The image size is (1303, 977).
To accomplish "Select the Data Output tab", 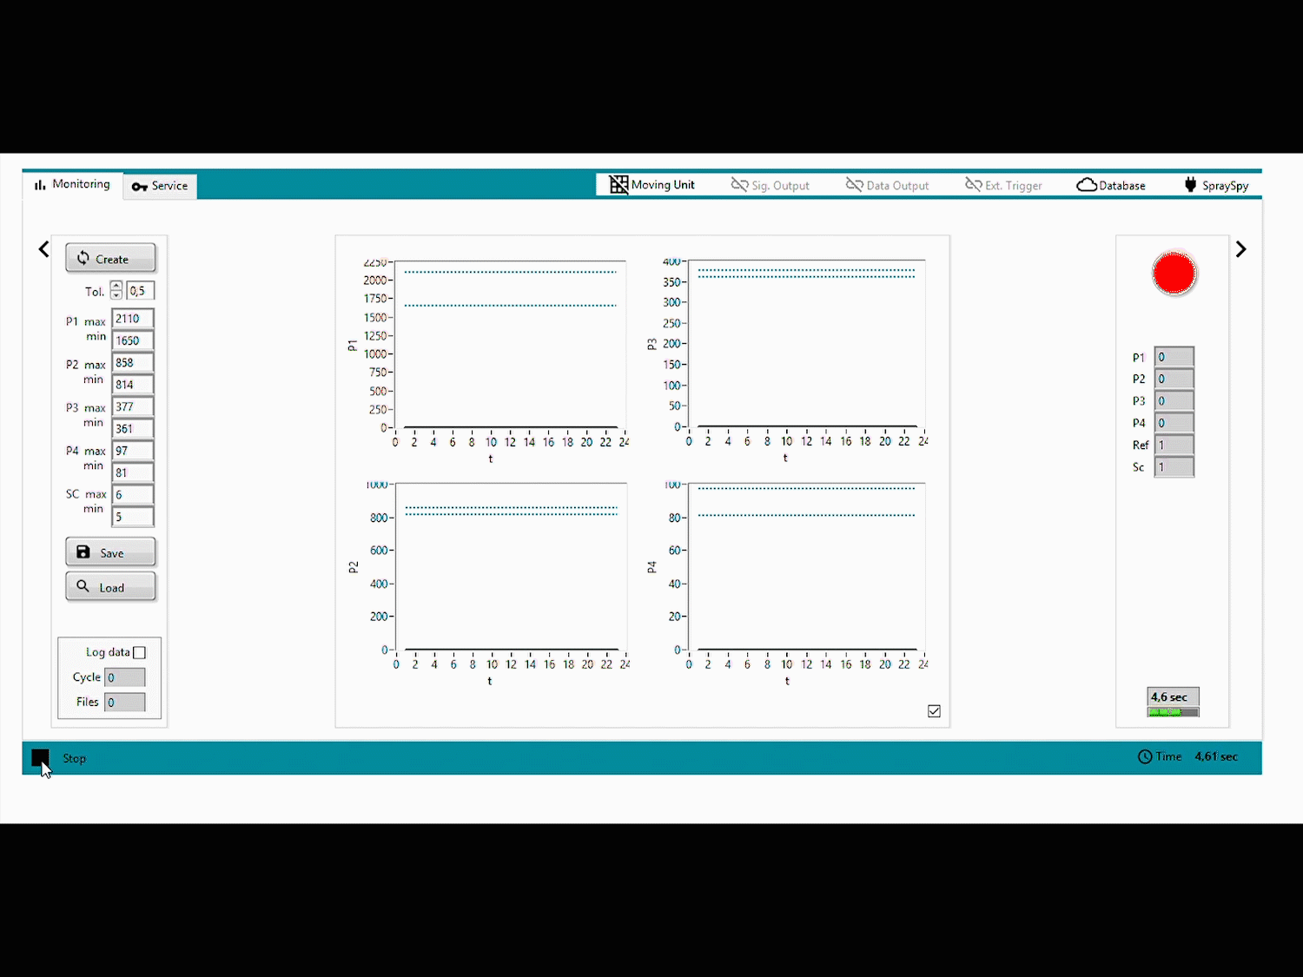I will click(888, 185).
